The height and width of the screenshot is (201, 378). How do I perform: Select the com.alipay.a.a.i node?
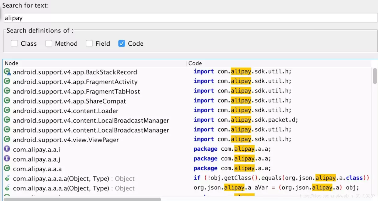click(36, 149)
